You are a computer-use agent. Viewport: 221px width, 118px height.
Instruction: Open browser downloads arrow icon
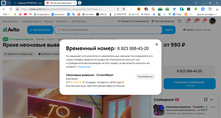[217, 9]
